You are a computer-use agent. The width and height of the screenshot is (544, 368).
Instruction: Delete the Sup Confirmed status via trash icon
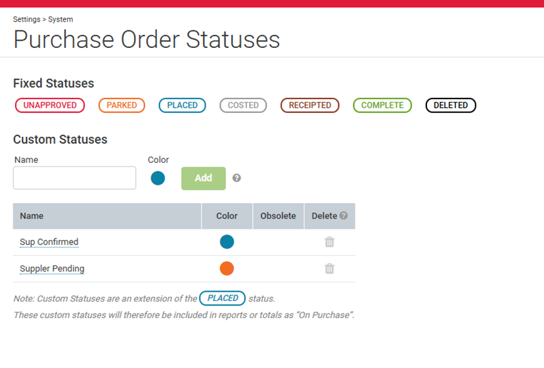tap(329, 242)
